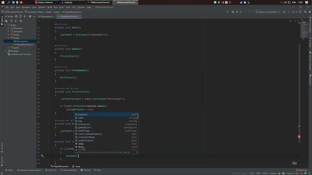The height and width of the screenshot is (175, 312).
Task: Open the Unity tool window
Action: (97, 170)
